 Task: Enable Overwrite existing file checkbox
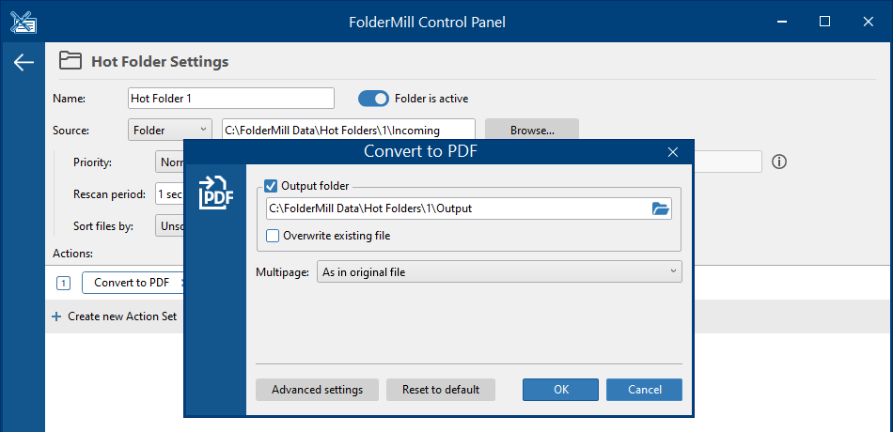pos(273,236)
